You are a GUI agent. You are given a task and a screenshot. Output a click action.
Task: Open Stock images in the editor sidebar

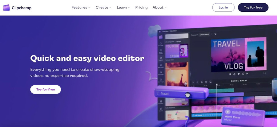[161, 80]
